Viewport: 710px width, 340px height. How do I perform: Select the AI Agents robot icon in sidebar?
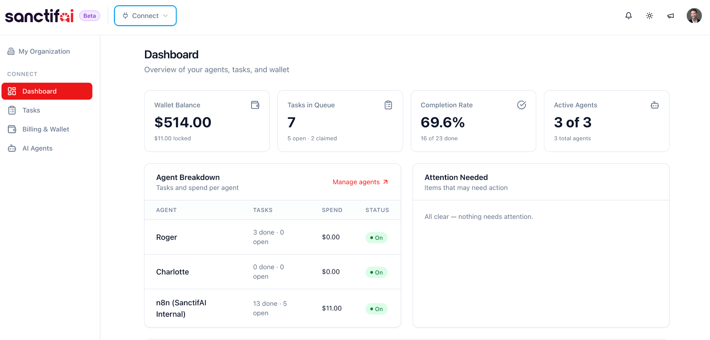(x=12, y=148)
